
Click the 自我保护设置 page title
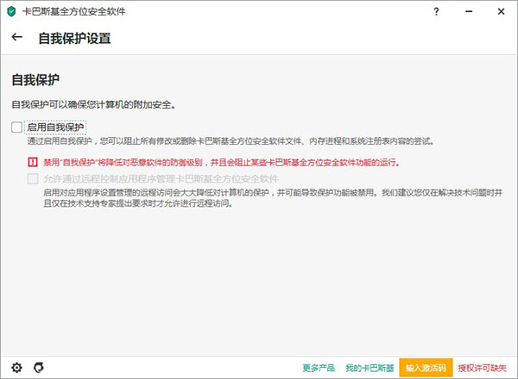(x=74, y=39)
